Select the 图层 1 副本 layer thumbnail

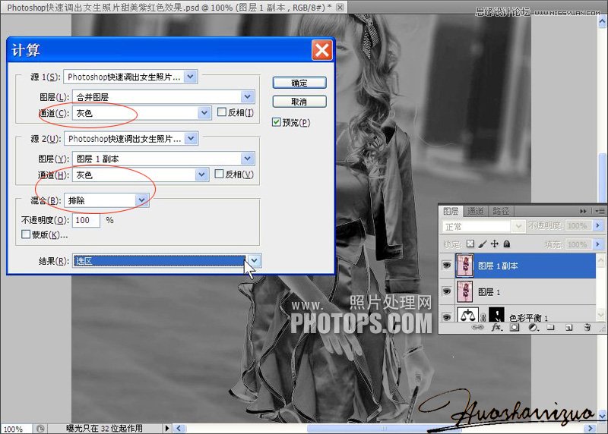(x=465, y=266)
